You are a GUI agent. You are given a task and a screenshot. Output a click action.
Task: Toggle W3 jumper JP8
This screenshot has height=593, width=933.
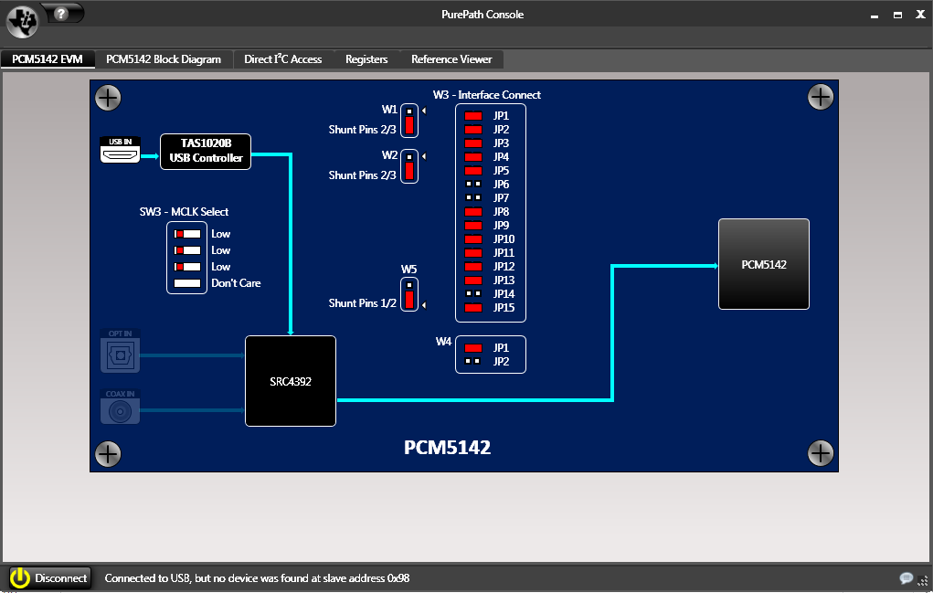[473, 212]
